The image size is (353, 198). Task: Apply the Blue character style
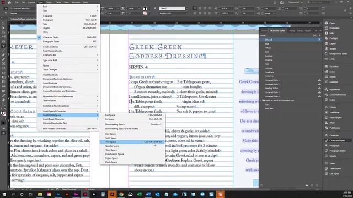(x=291, y=44)
